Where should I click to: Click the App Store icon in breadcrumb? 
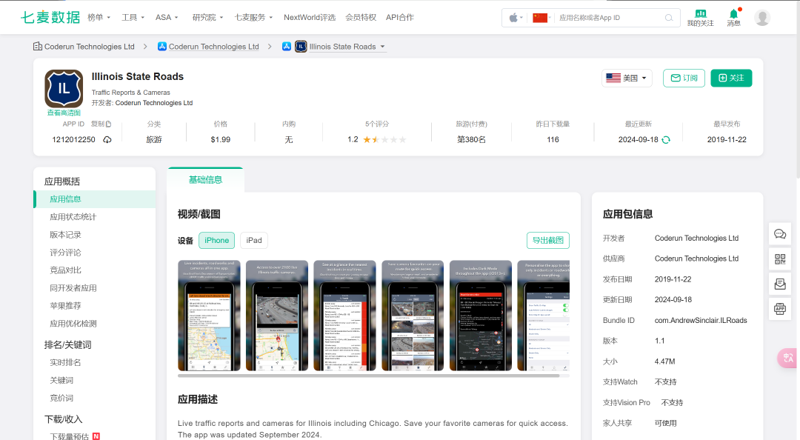pos(162,47)
